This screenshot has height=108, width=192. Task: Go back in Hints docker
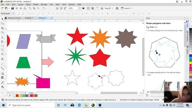pos(148,92)
